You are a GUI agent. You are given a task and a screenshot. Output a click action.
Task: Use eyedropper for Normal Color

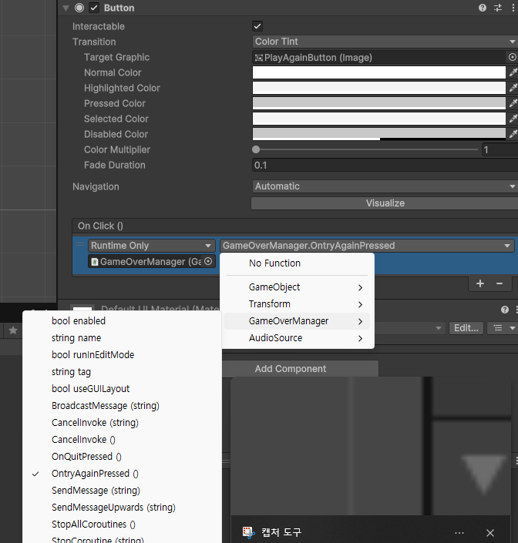pos(513,72)
